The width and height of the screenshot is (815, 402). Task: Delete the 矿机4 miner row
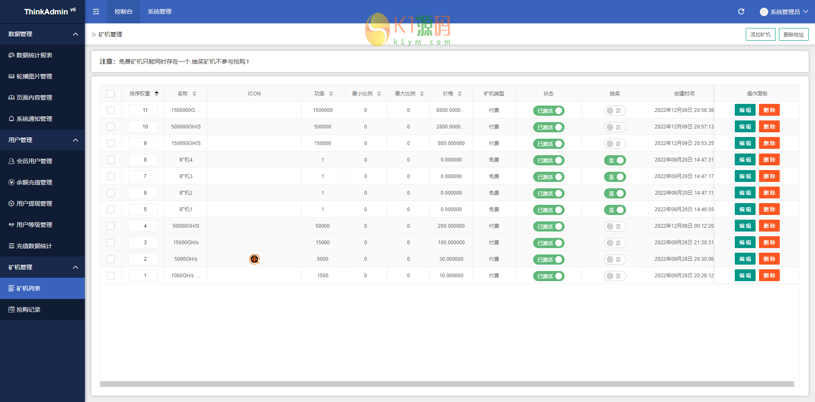pyautogui.click(x=769, y=160)
